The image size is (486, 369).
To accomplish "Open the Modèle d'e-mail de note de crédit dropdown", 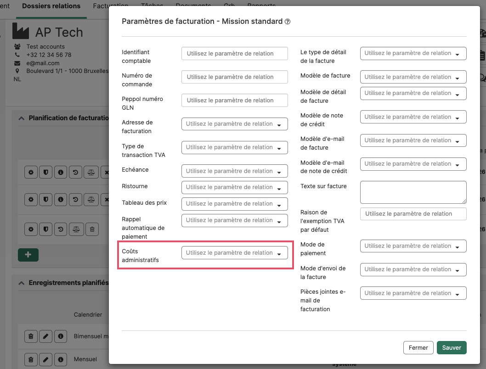I will [413, 164].
